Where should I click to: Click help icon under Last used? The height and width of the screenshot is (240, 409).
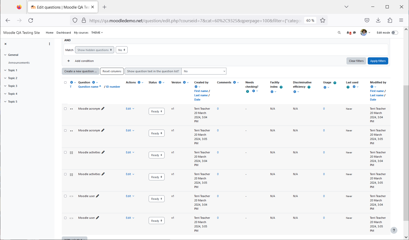click(348, 87)
